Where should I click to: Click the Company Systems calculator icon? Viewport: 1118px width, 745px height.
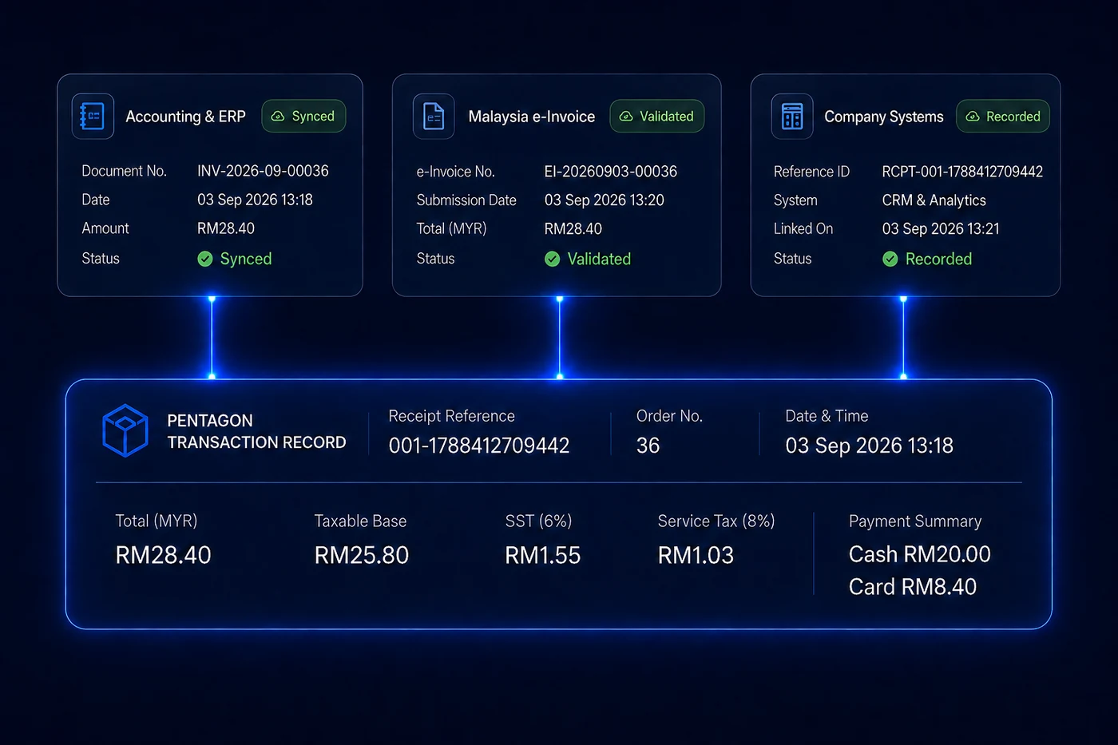[x=792, y=117]
